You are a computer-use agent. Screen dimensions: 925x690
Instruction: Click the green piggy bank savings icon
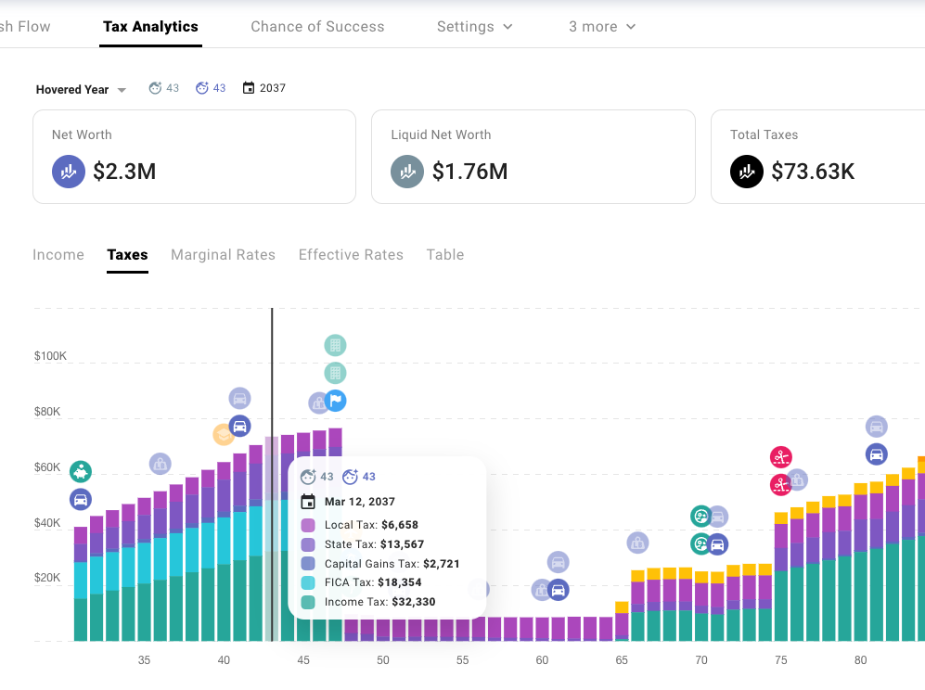(80, 471)
